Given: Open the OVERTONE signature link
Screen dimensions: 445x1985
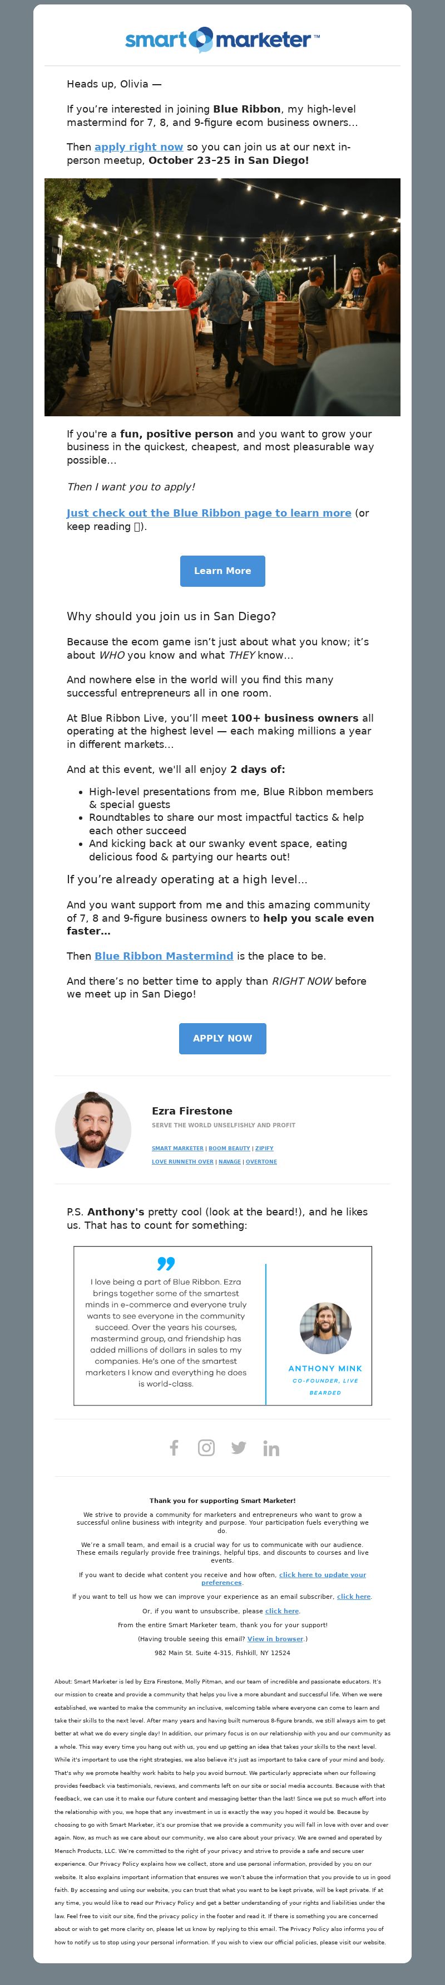Looking at the screenshot, I should click(x=261, y=1161).
